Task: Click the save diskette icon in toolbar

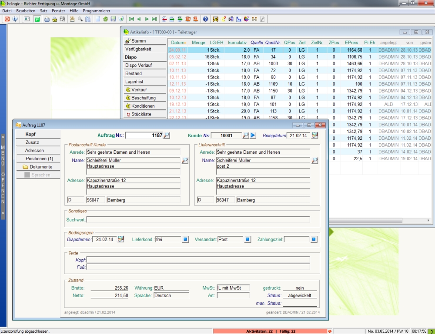Action: click(x=113, y=19)
